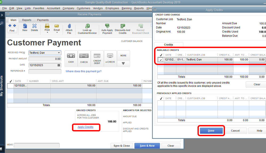Screen dimensions: 266x153
Task: Click the Print icon in toolbar
Action: click(47, 26)
